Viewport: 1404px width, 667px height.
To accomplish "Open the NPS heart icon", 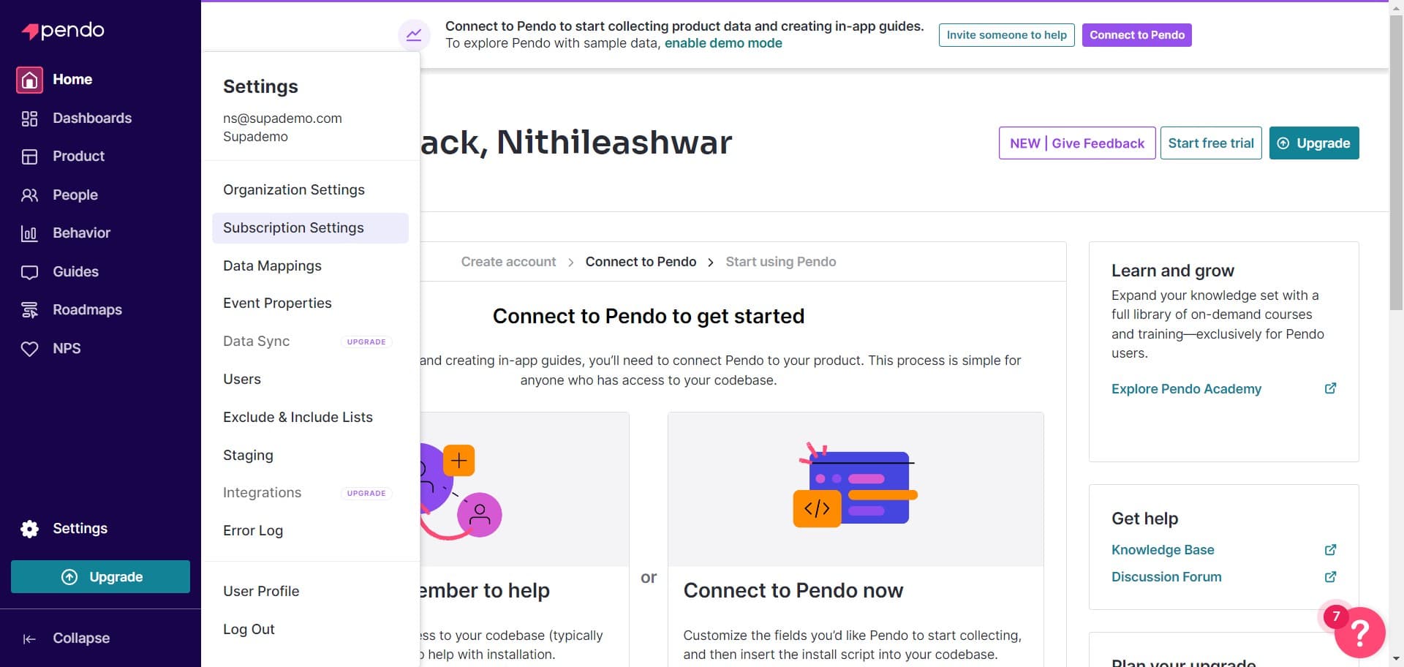I will pyautogui.click(x=29, y=349).
